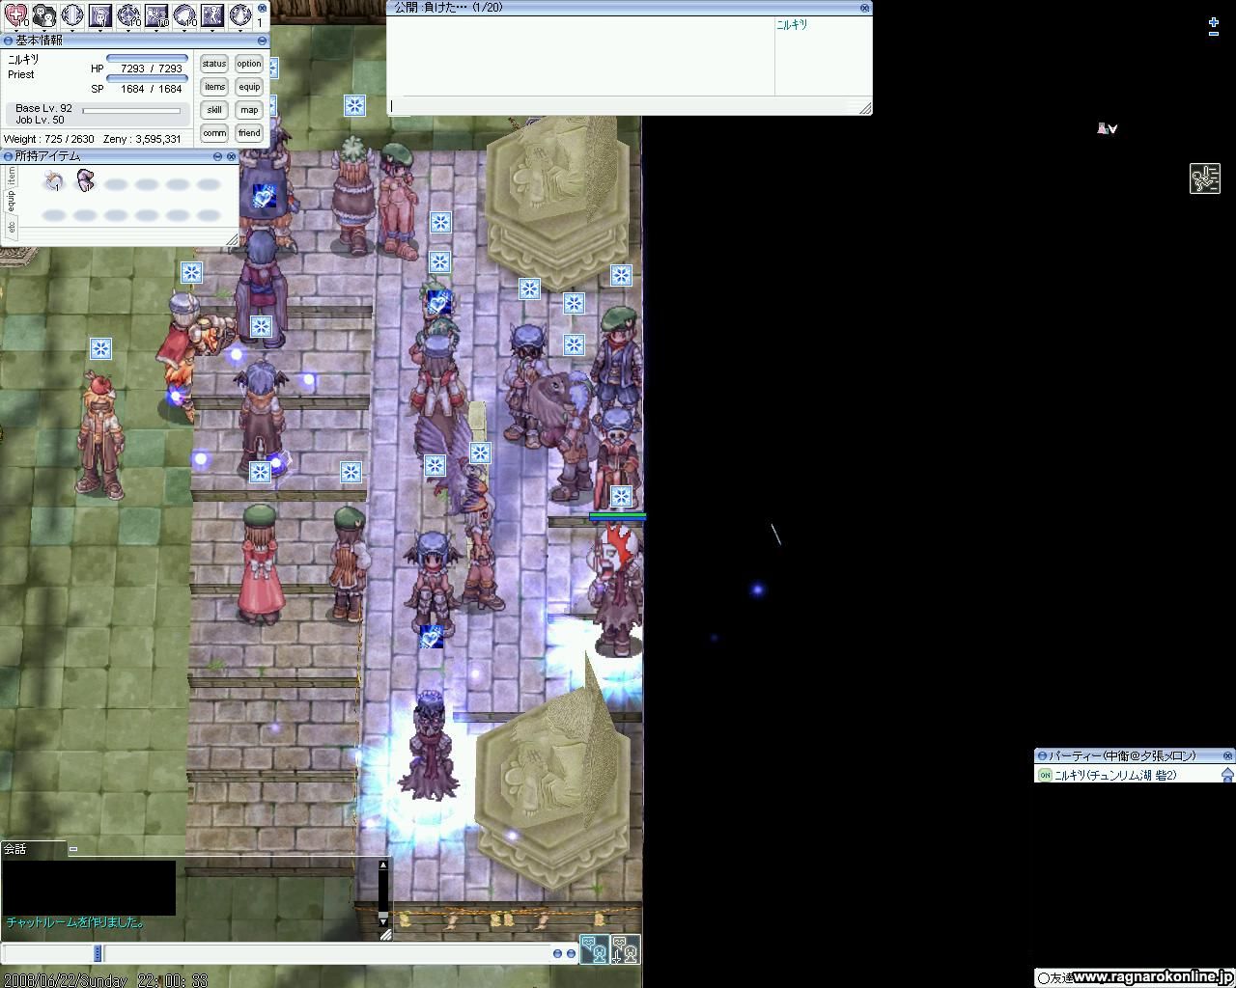Click the chat room window resize grip
Viewport: 1236px width, 988px height.
click(866, 109)
